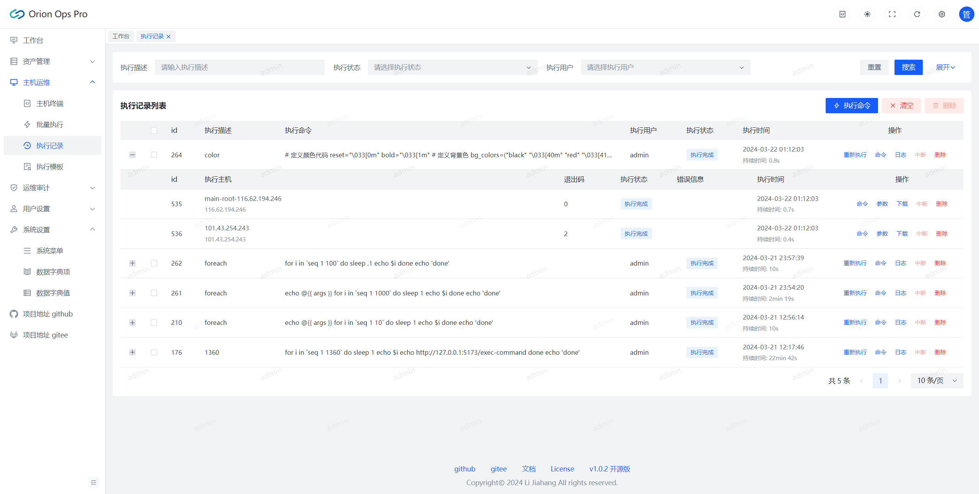Click the page refresh icon in header
This screenshot has width=979, height=494.
click(x=917, y=14)
